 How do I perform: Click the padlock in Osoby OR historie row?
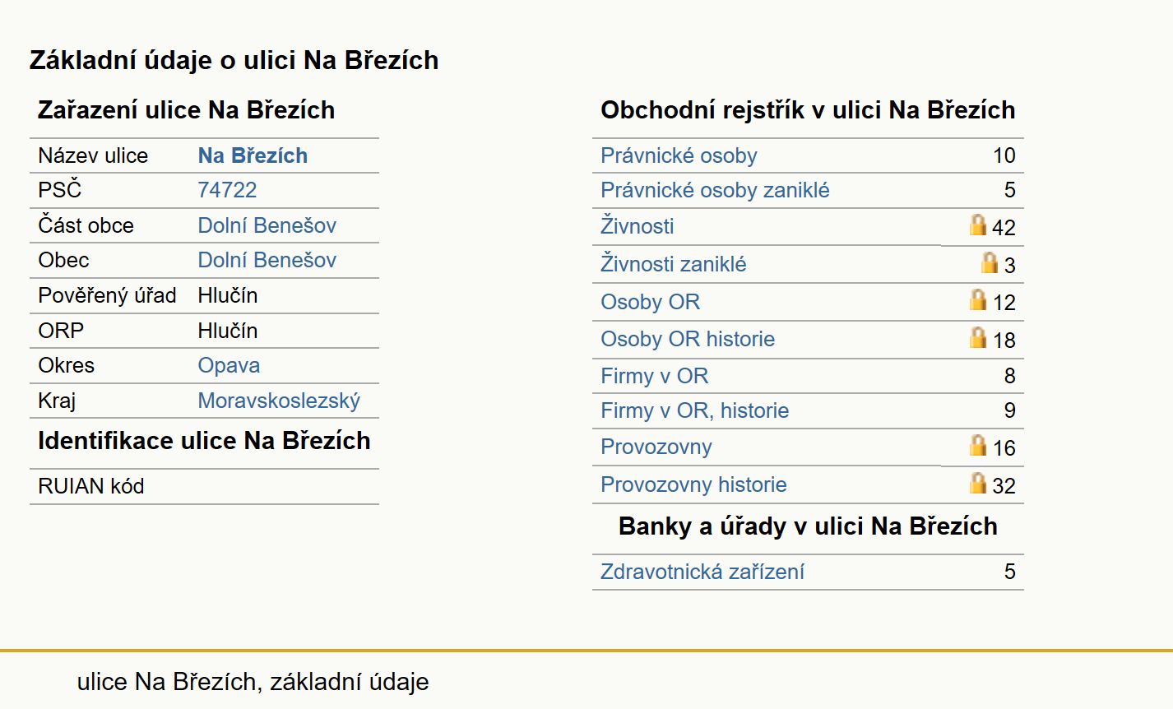[977, 337]
